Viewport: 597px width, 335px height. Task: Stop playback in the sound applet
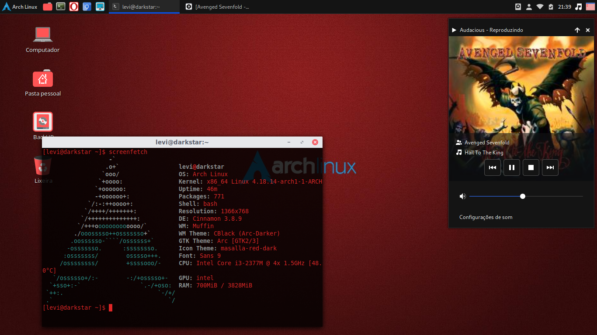click(531, 167)
